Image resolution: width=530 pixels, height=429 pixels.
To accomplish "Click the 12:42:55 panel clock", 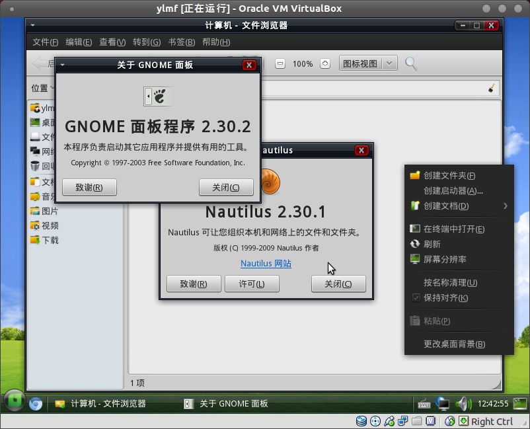I will [x=493, y=404].
